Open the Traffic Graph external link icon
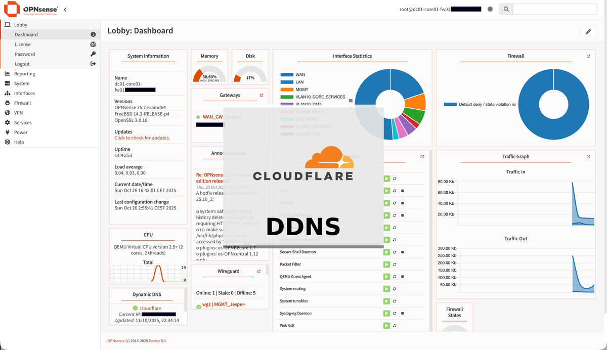The height and width of the screenshot is (350, 607). click(588, 156)
